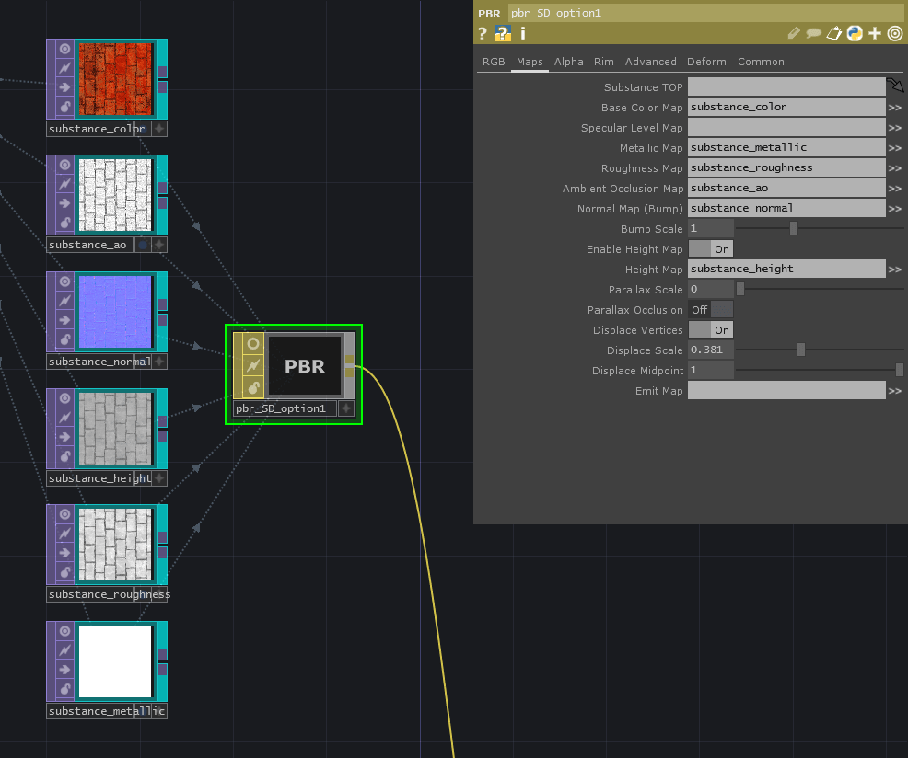Click the empty Substance TOP field

786,86
